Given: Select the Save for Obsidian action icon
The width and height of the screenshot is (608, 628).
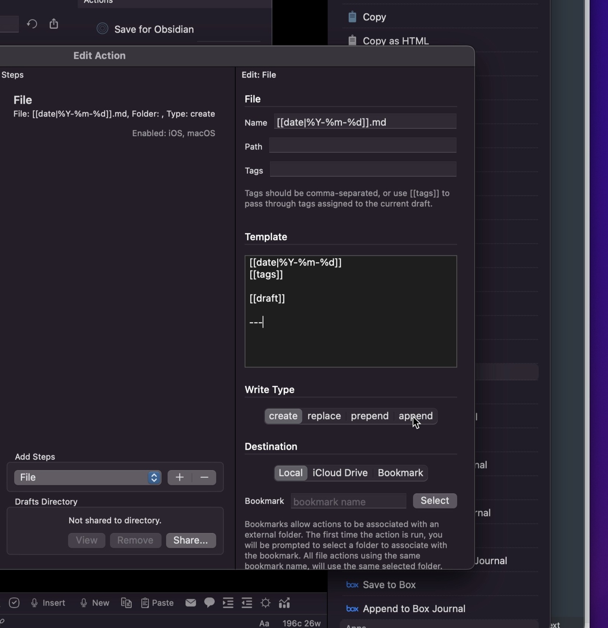Looking at the screenshot, I should point(103,29).
